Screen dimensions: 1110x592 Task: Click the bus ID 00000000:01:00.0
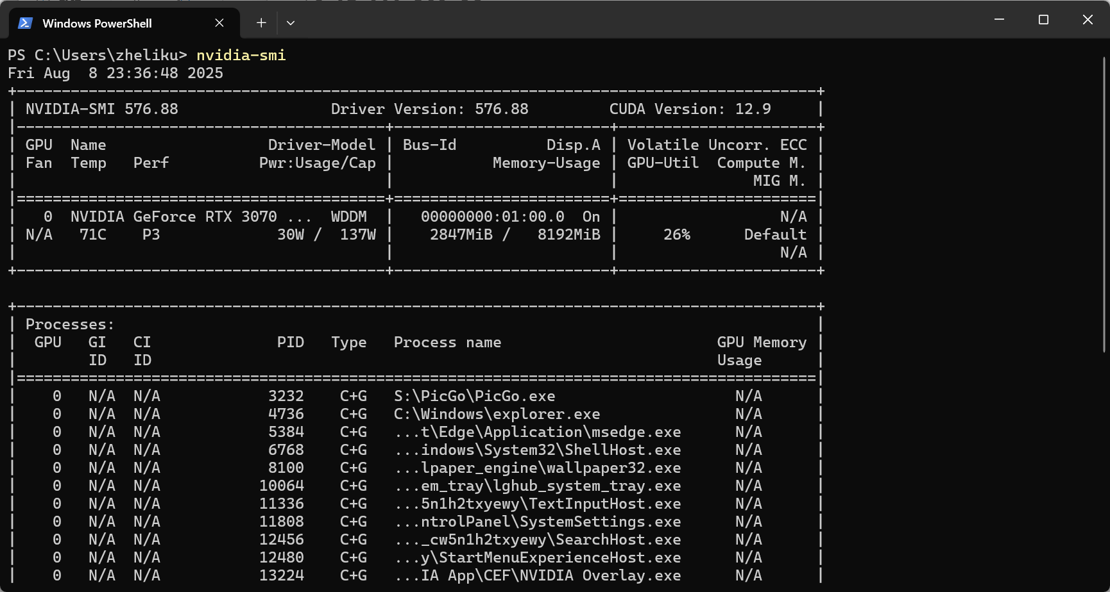point(493,217)
